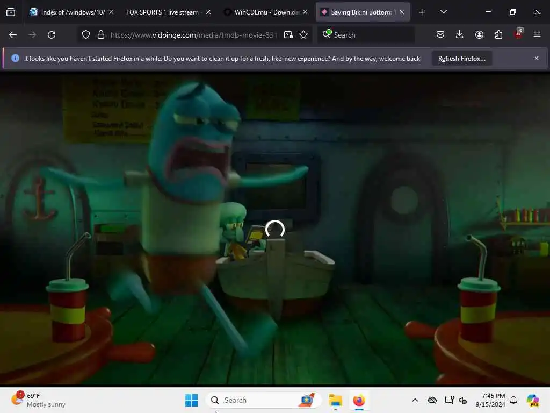This screenshot has height=413, width=550.
Task: Switch to WinCDEmu Download tab
Action: pos(265,12)
